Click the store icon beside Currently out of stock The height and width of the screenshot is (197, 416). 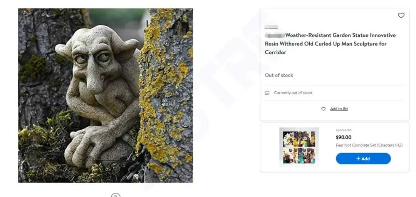267,93
